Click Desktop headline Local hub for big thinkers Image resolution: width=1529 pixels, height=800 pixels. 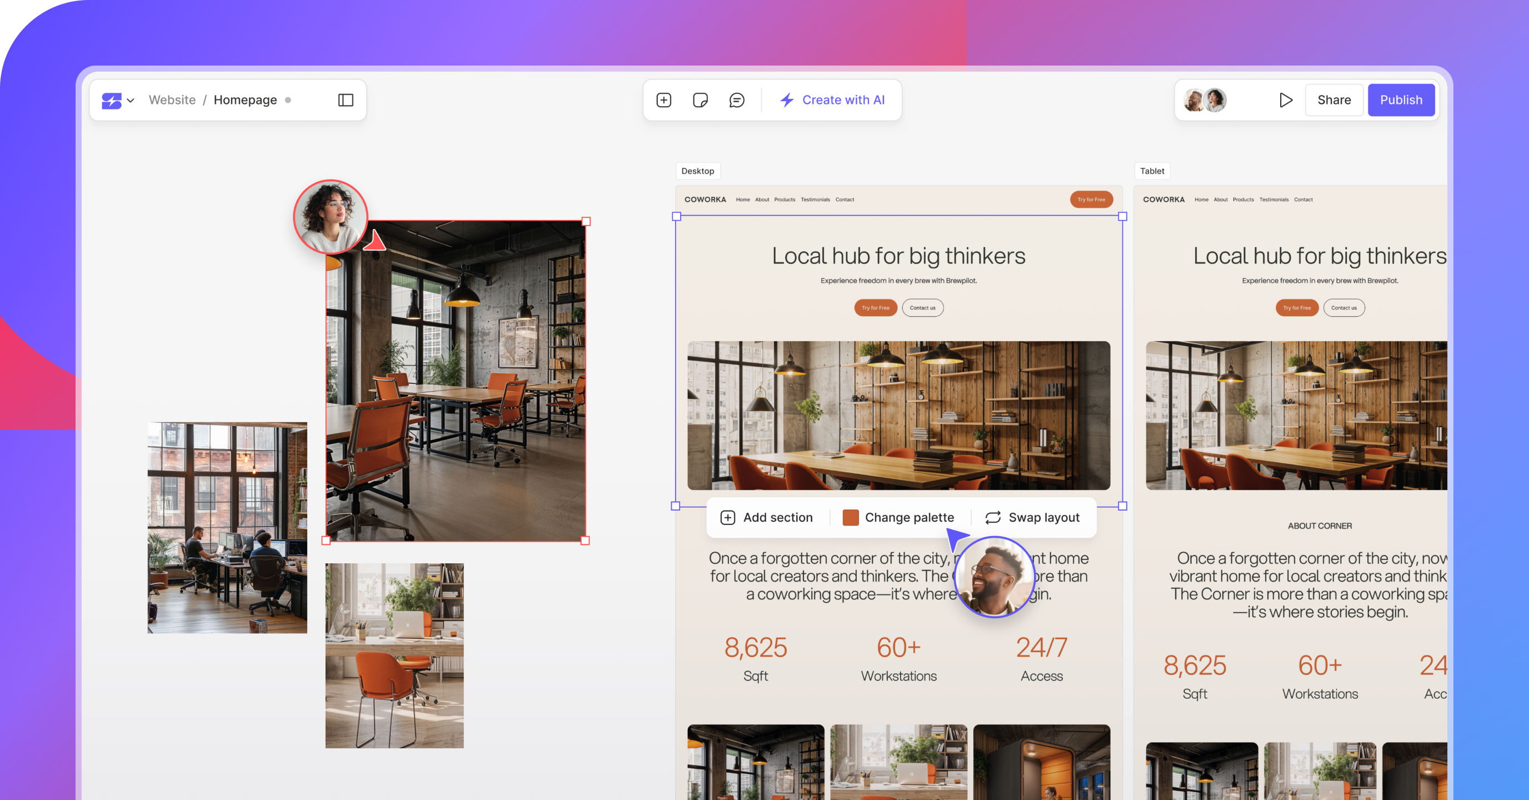coord(898,256)
